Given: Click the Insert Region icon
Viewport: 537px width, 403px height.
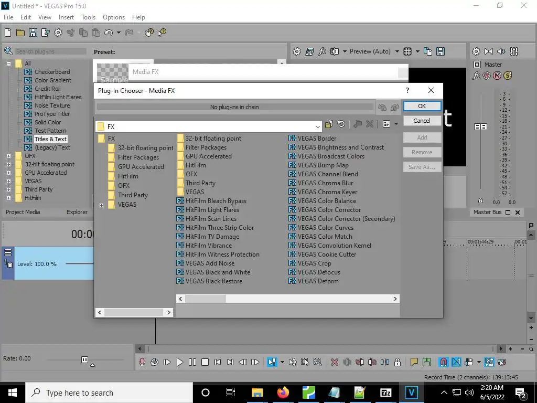Looking at the screenshot, I should (427, 362).
